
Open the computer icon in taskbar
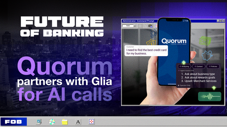click(39, 122)
